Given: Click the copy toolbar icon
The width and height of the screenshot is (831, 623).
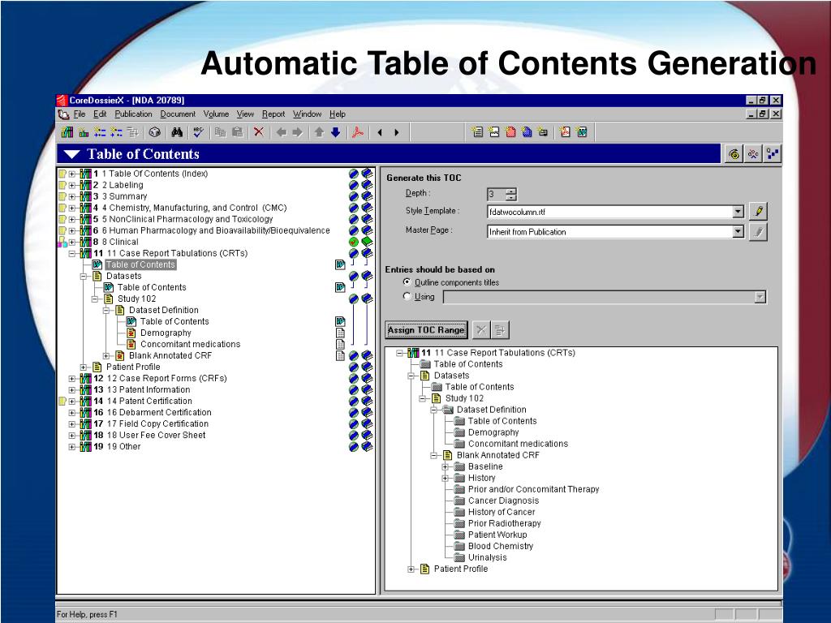Looking at the screenshot, I should pos(221,132).
